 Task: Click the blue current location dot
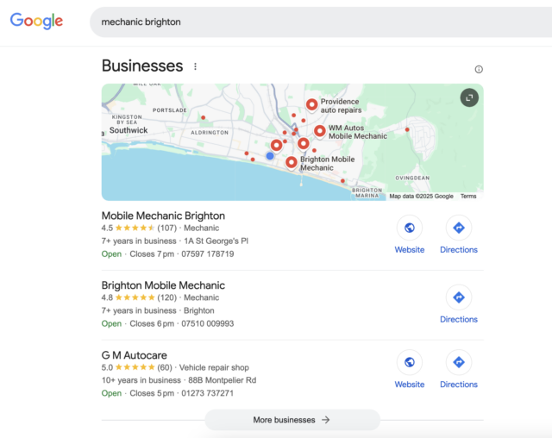tap(270, 156)
